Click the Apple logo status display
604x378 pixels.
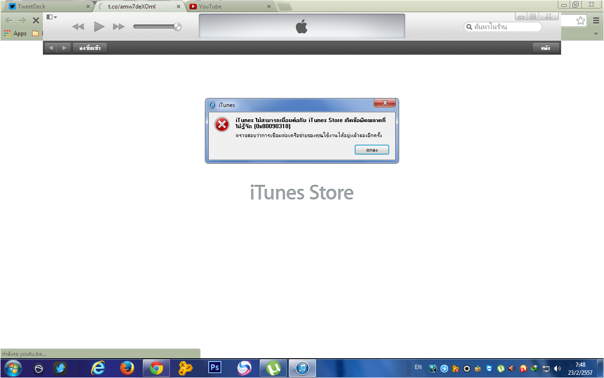click(x=302, y=26)
